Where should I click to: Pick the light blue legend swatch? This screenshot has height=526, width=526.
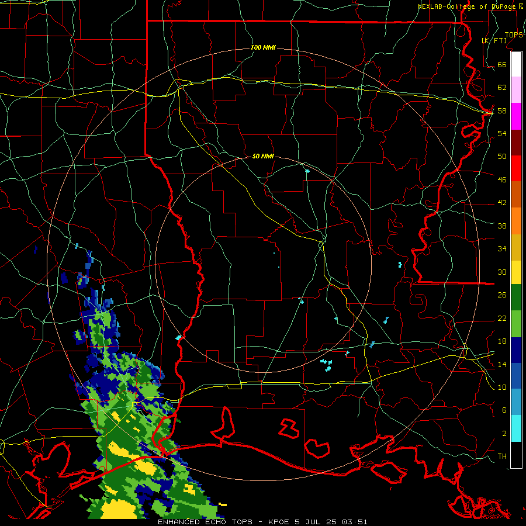click(x=516, y=402)
